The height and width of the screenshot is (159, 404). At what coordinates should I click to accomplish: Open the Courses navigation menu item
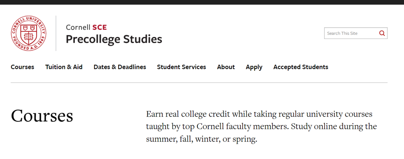pos(22,67)
